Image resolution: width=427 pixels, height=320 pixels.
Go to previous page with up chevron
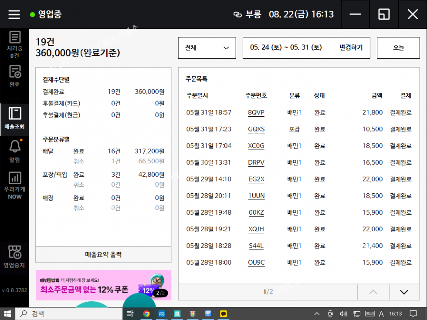tap(373, 292)
